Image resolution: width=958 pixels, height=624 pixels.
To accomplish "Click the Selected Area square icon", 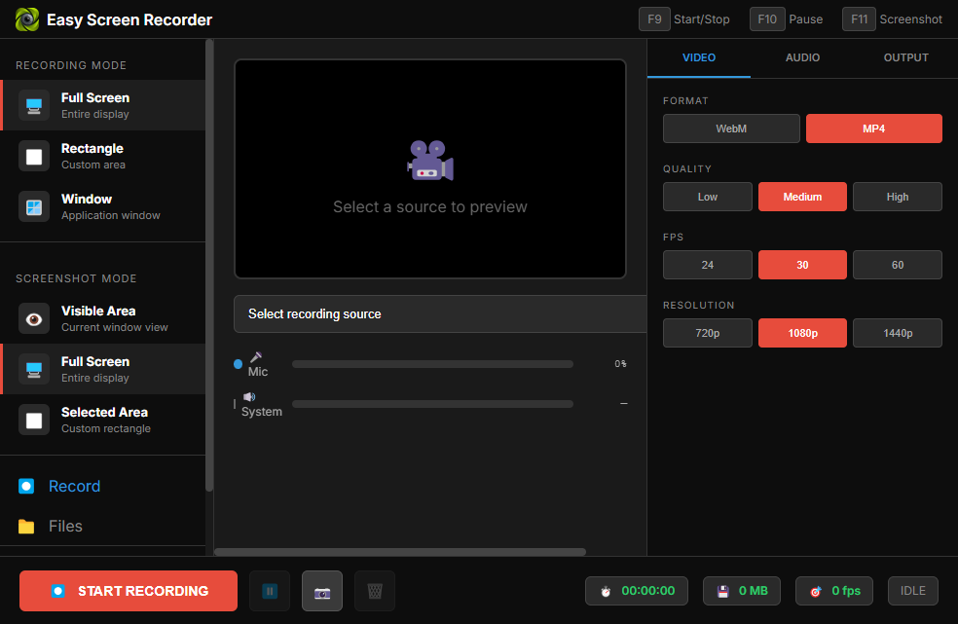I will click(x=34, y=421).
